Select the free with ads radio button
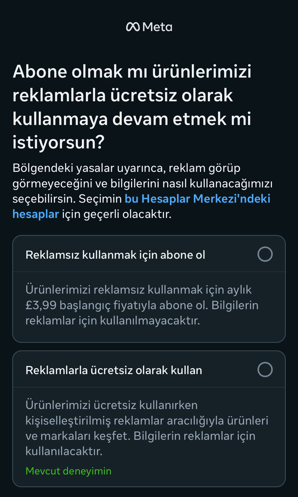298x497 pixels. [x=265, y=369]
